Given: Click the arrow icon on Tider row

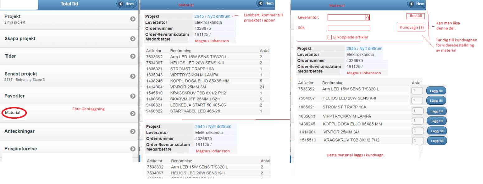Looking at the screenshot, I should coord(133,56).
